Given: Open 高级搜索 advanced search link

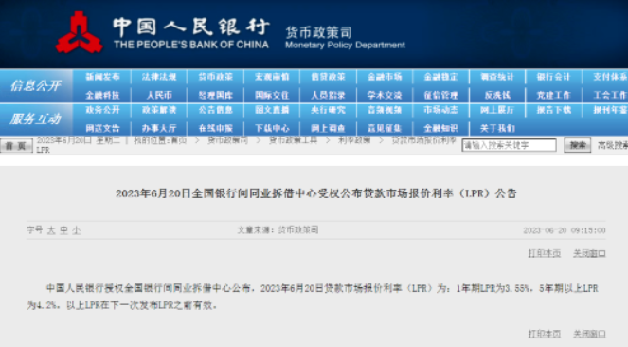Looking at the screenshot, I should click(x=613, y=145).
